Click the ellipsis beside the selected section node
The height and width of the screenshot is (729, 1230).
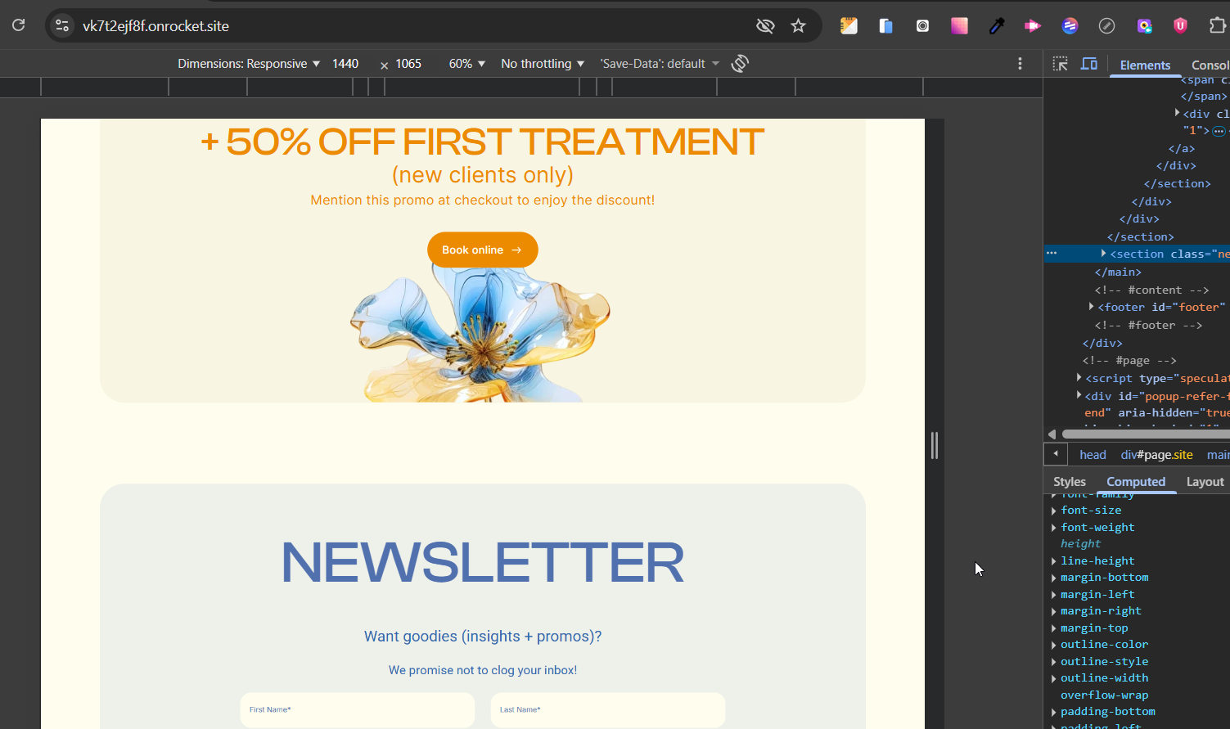point(1052,254)
